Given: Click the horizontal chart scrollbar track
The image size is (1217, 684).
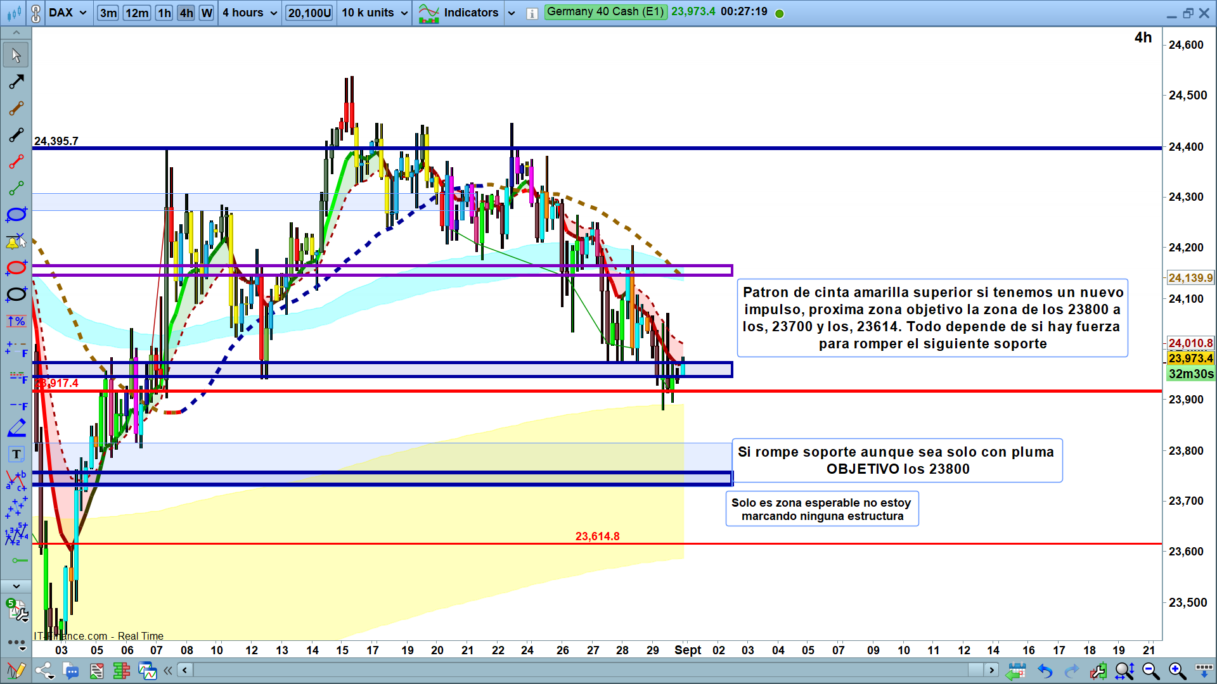Looking at the screenshot, I should pyautogui.click(x=570, y=670).
